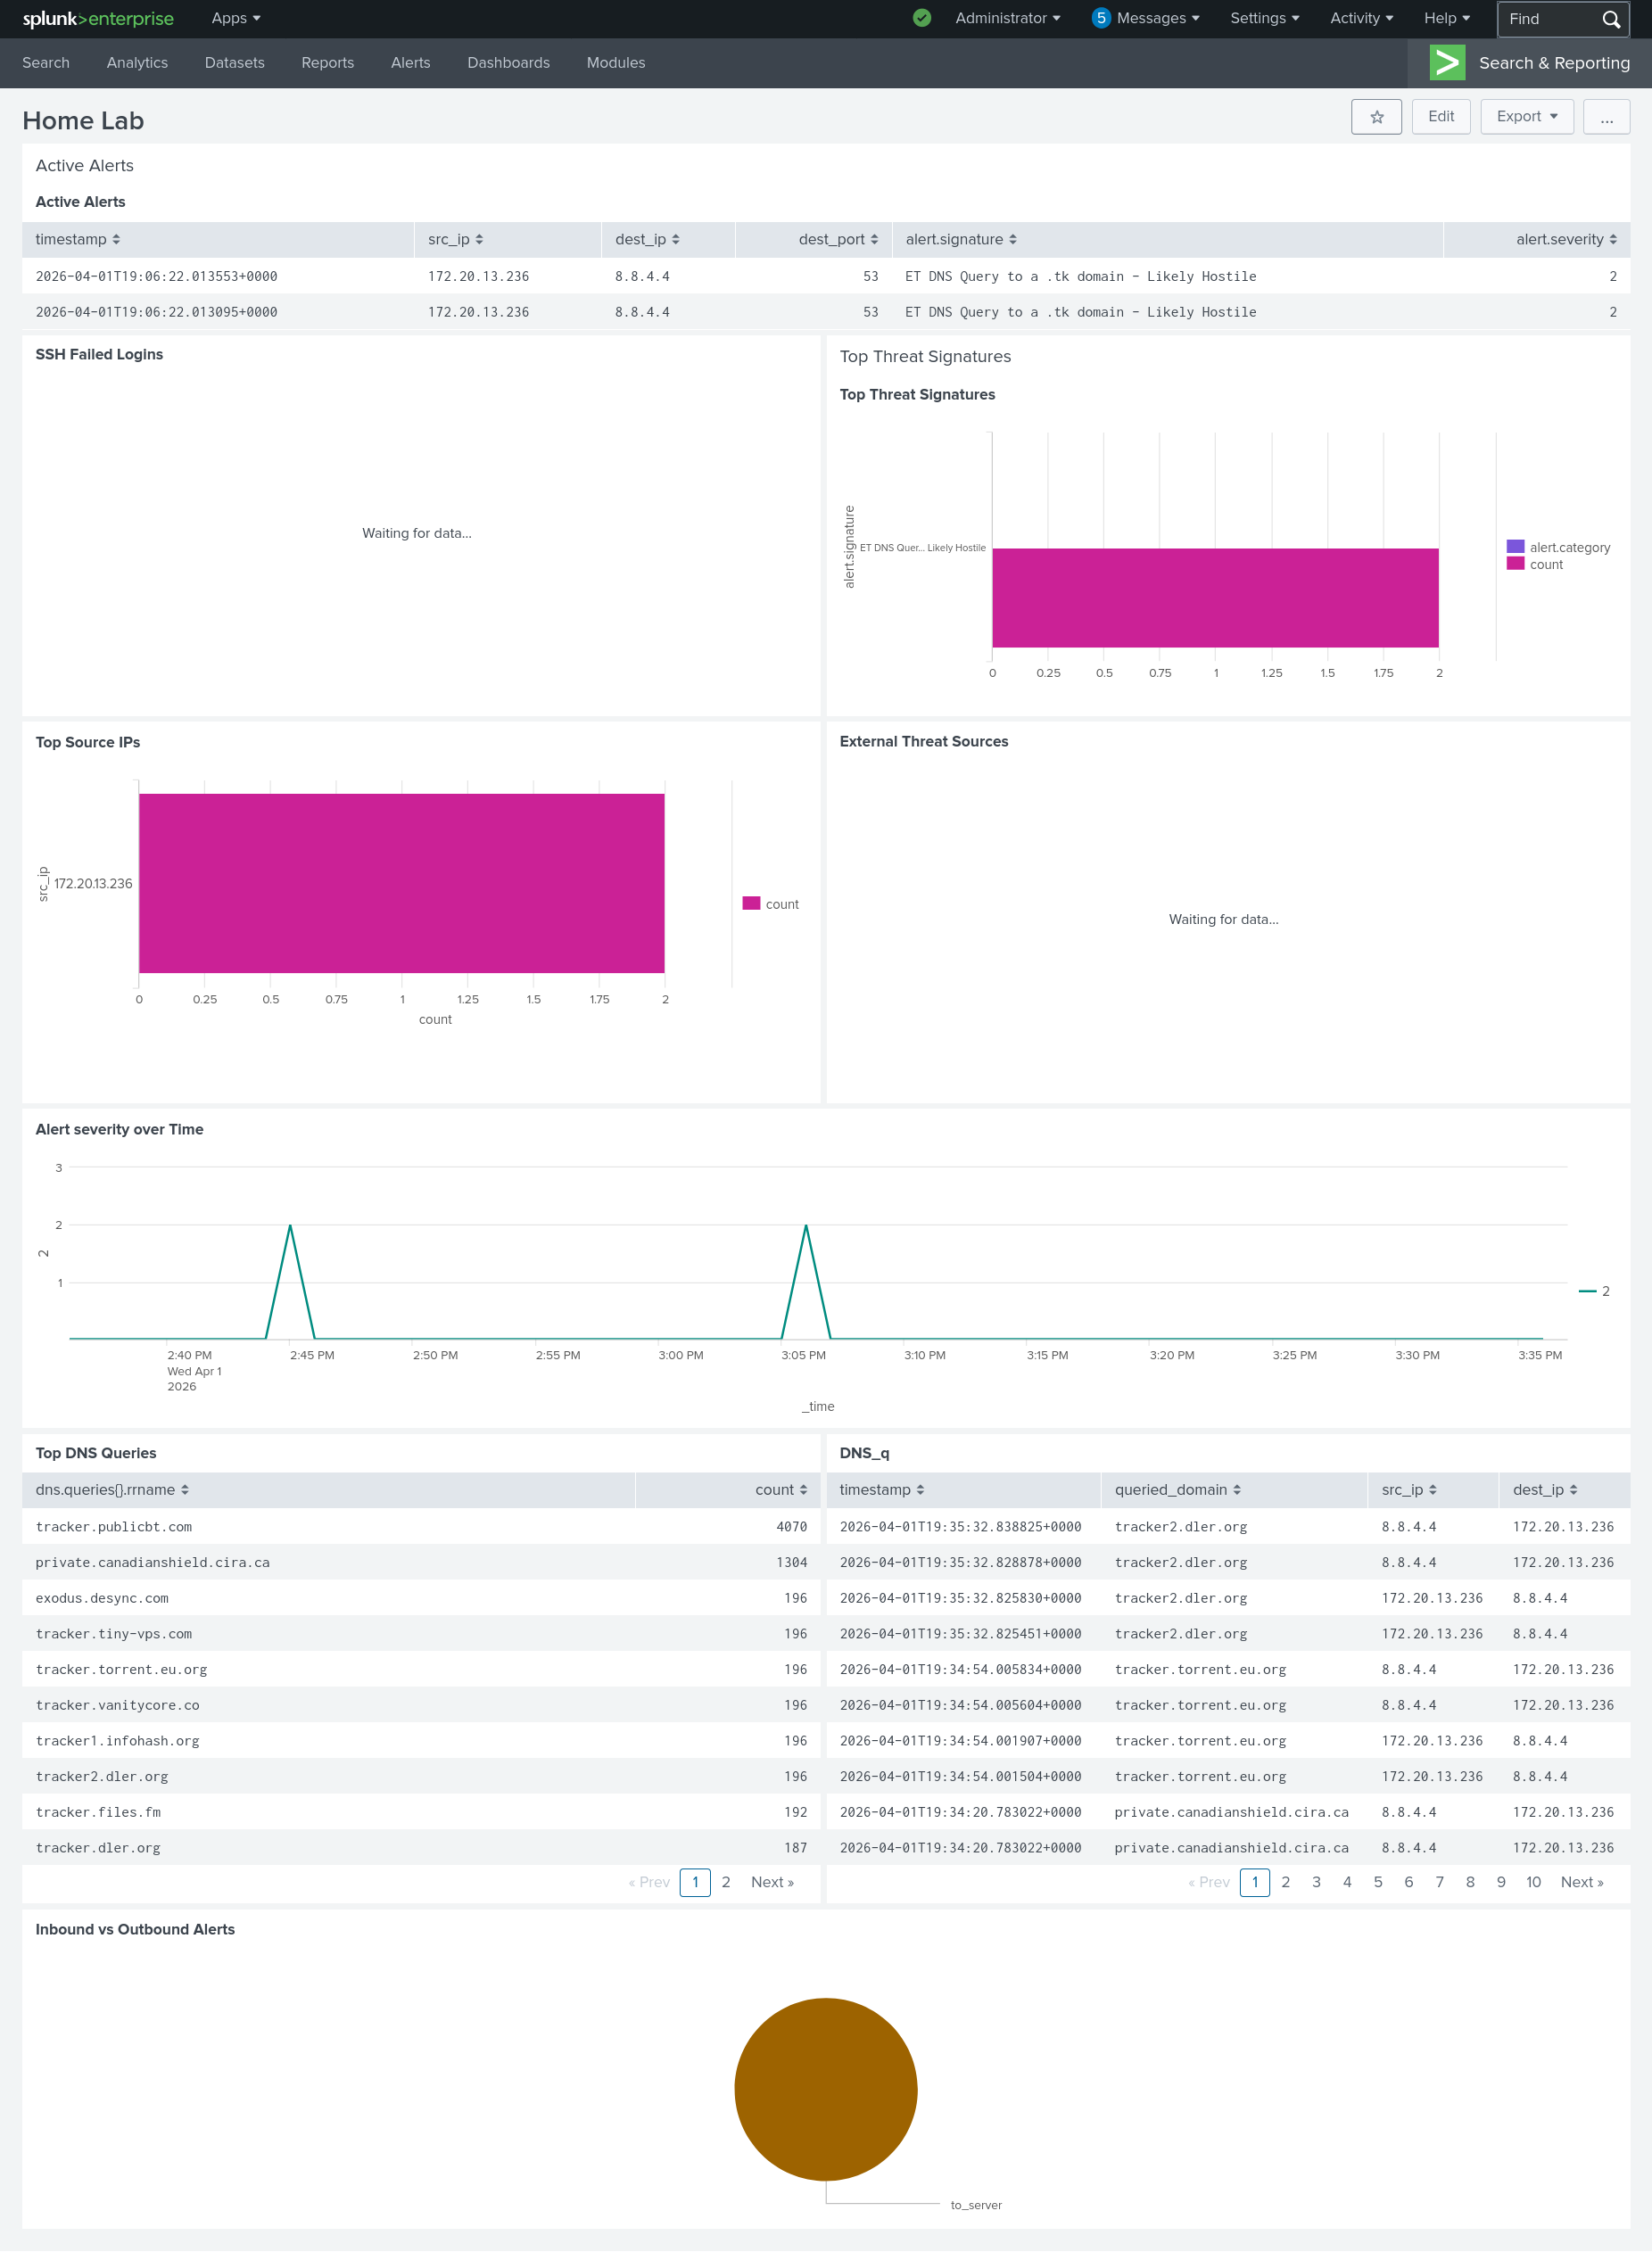Switch to the Dashboards tab
Image resolution: width=1652 pixels, height=2252 pixels.
509,63
